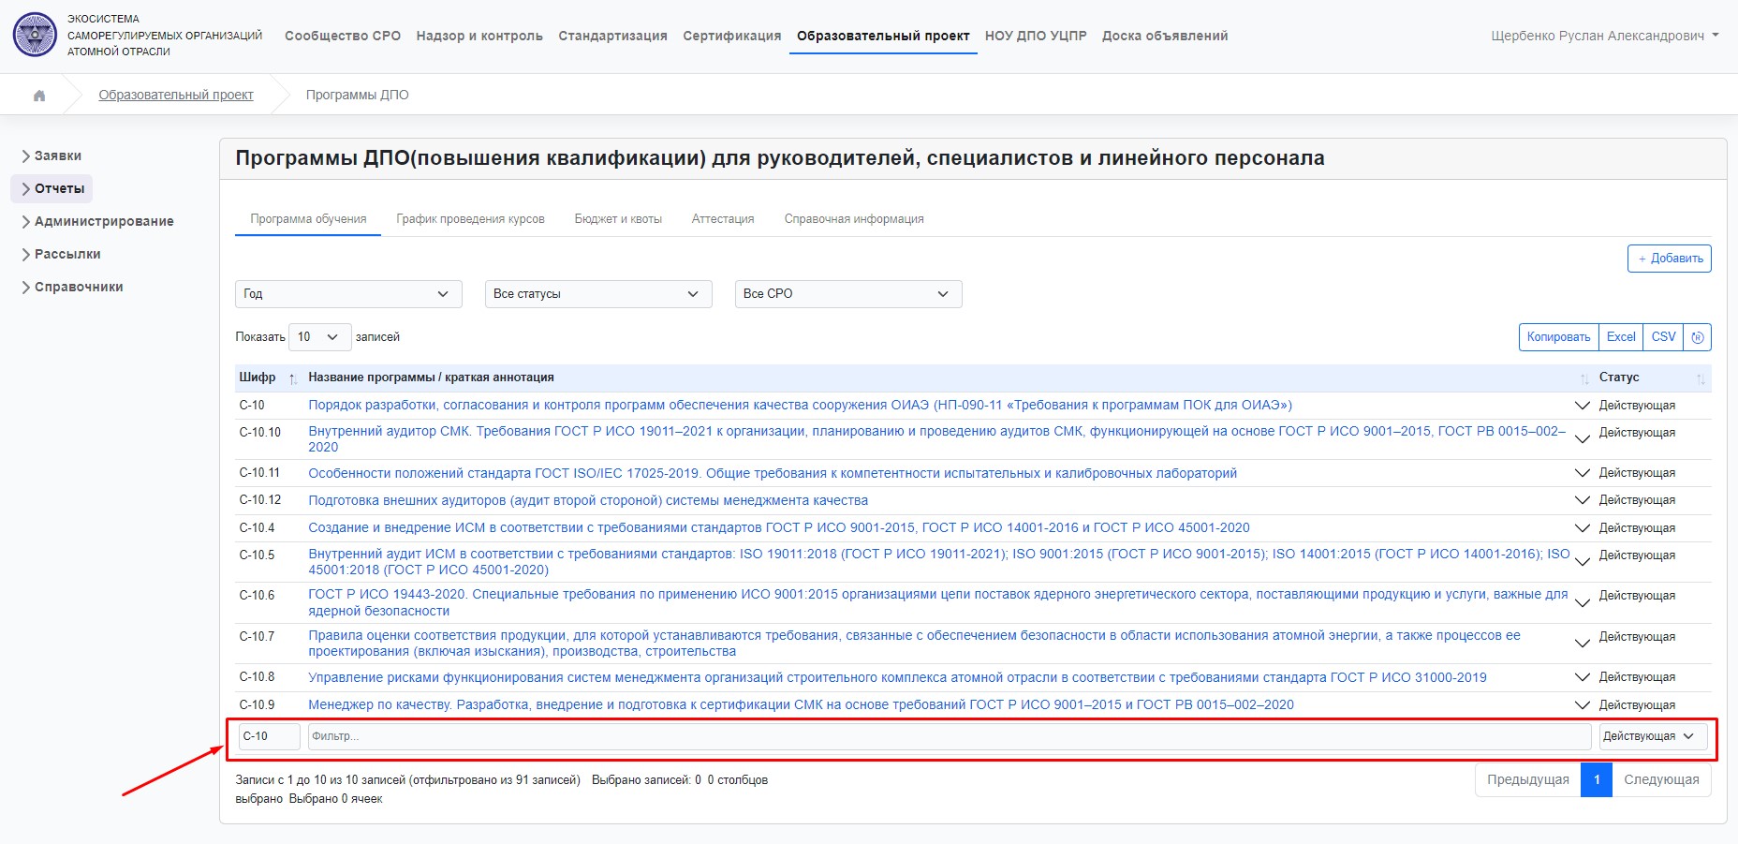Select page 1 in pagination
Screen dimensions: 1738x844
(x=1597, y=780)
